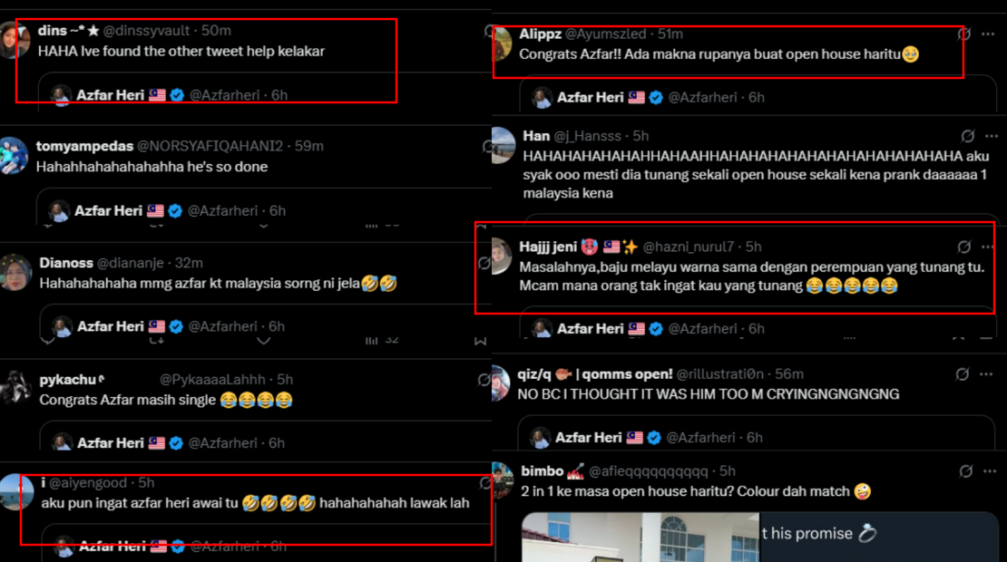Image resolution: width=1007 pixels, height=562 pixels.
Task: Open the @j_Hansss profile link
Action: click(588, 136)
